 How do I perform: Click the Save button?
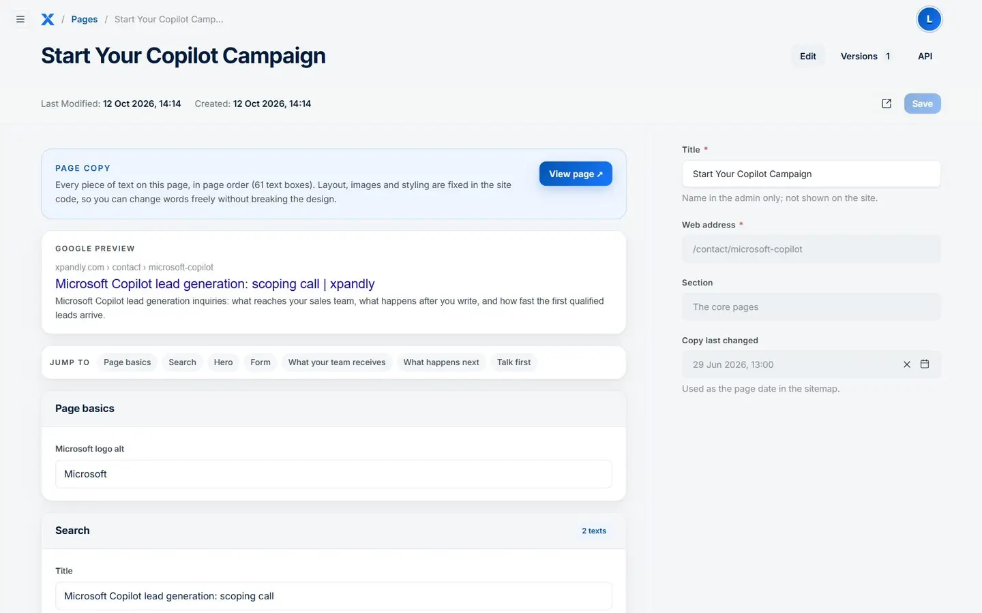pos(922,104)
